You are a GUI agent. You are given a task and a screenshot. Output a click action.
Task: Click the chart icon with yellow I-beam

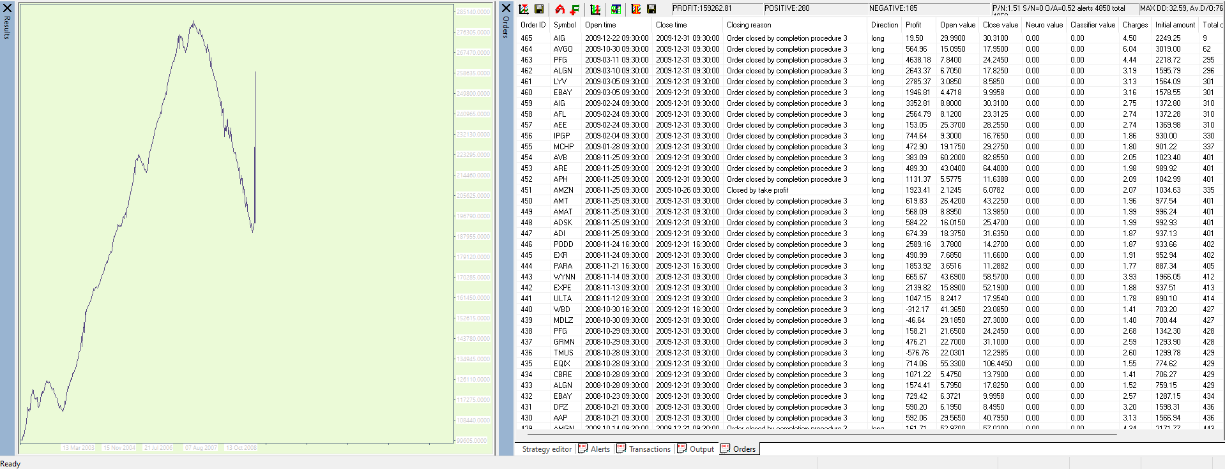pyautogui.click(x=636, y=9)
